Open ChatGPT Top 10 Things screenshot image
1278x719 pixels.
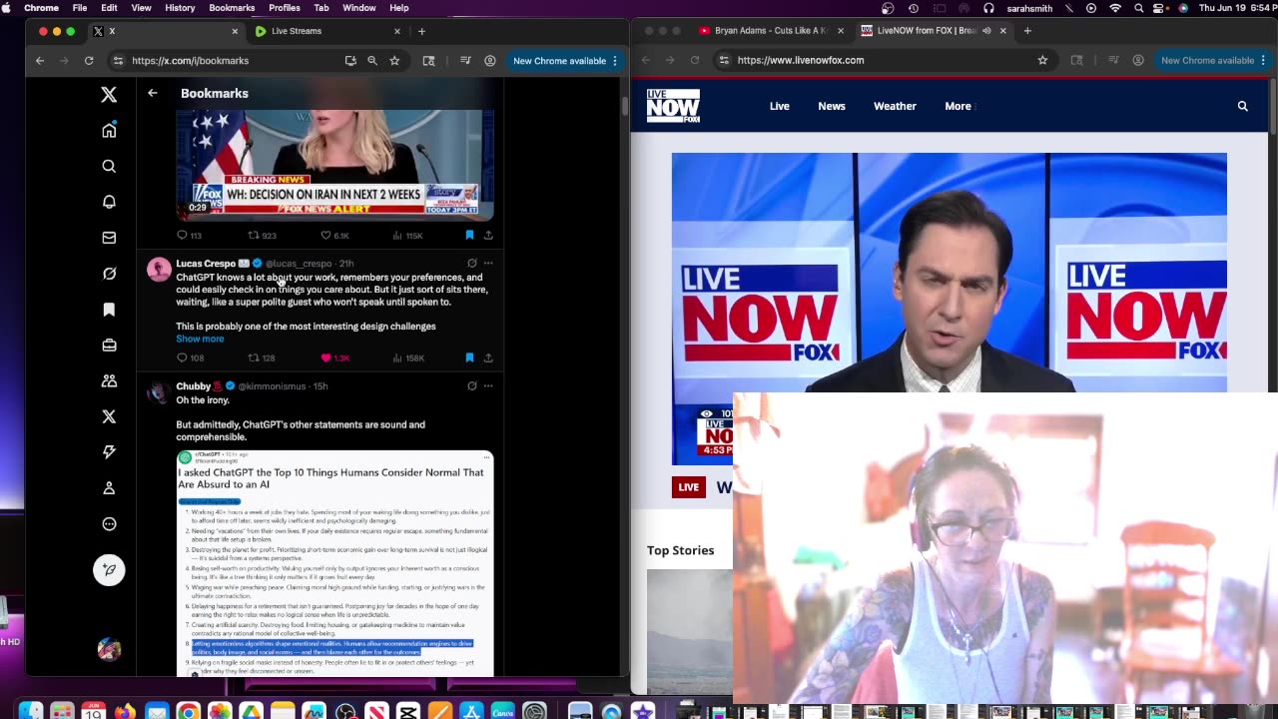[334, 563]
